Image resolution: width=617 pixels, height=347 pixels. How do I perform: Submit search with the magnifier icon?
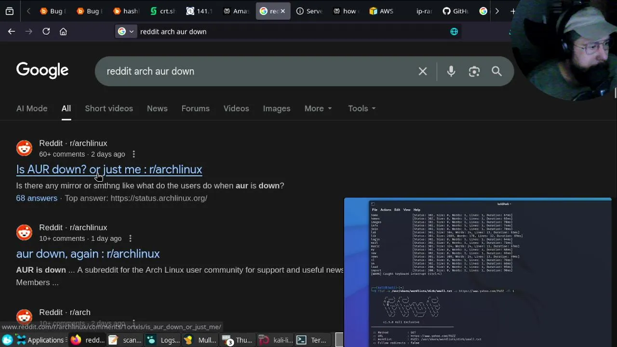point(496,71)
